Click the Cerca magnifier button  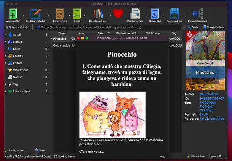click(x=192, y=27)
